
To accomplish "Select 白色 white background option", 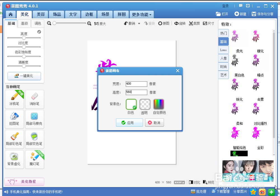I will (131, 104).
